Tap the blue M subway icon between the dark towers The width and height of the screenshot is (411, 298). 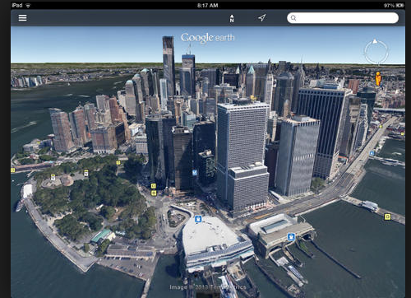(x=195, y=172)
